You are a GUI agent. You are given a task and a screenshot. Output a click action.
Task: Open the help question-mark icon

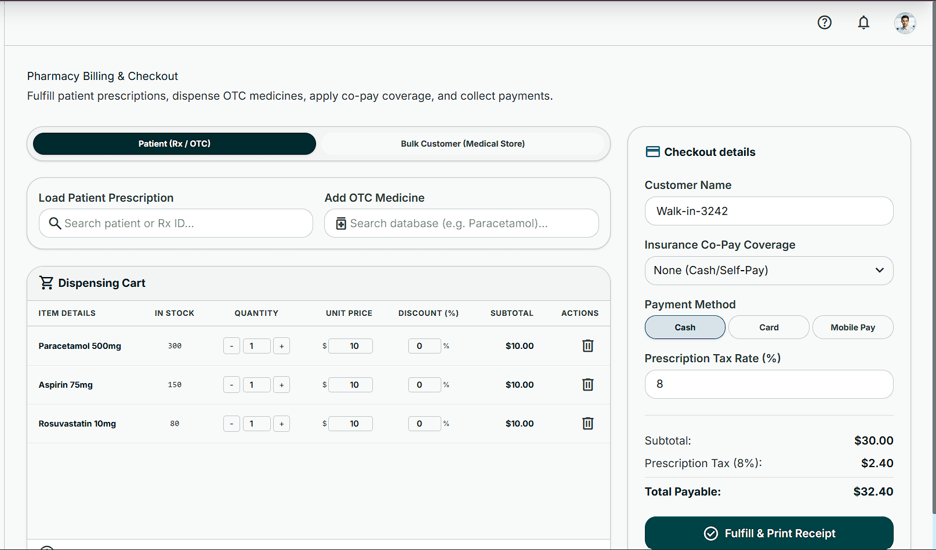coord(824,23)
